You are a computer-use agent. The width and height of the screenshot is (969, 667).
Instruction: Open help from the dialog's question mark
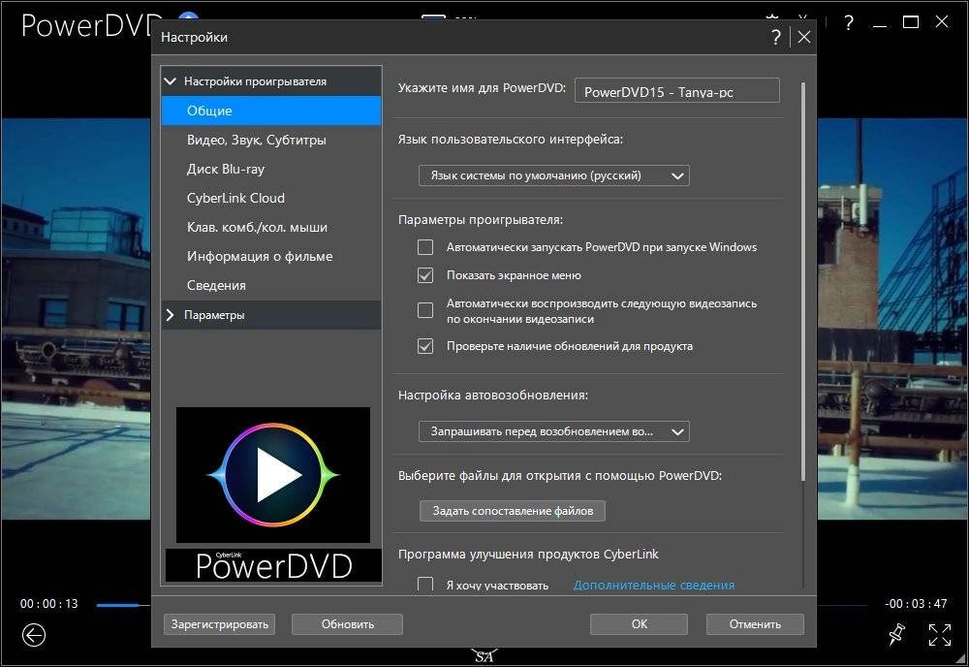coord(776,37)
